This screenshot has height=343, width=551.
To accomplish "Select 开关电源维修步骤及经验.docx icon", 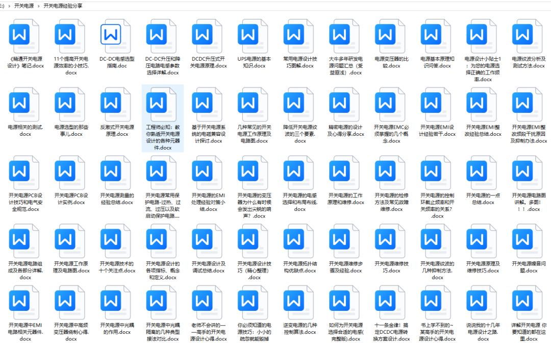I will click(344, 241).
